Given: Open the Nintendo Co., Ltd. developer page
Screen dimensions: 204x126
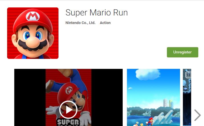Looking at the screenshot, I should pyautogui.click(x=80, y=23).
